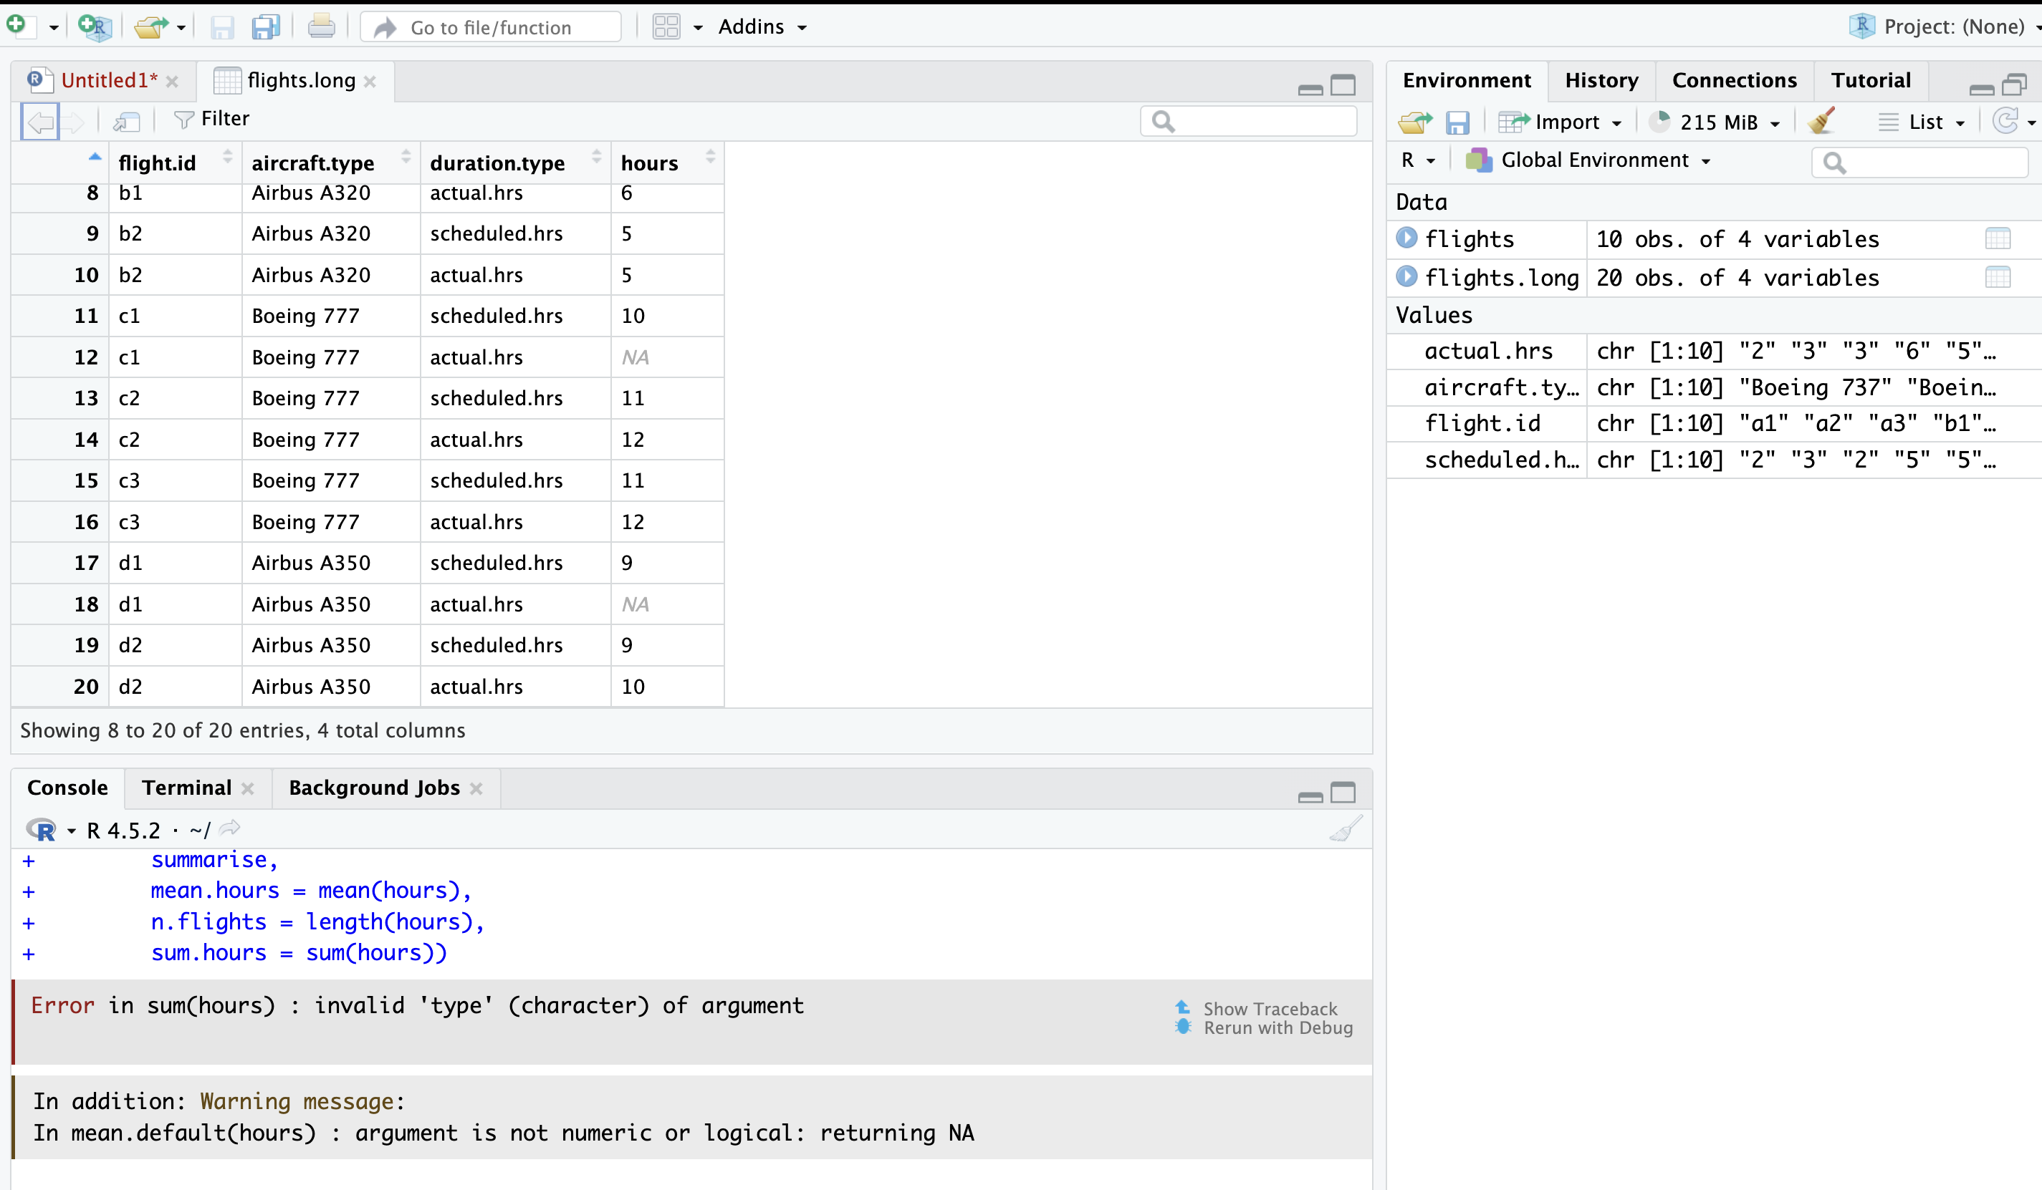Expand the flights object preview arrow
The height and width of the screenshot is (1190, 2042).
[x=1407, y=238]
